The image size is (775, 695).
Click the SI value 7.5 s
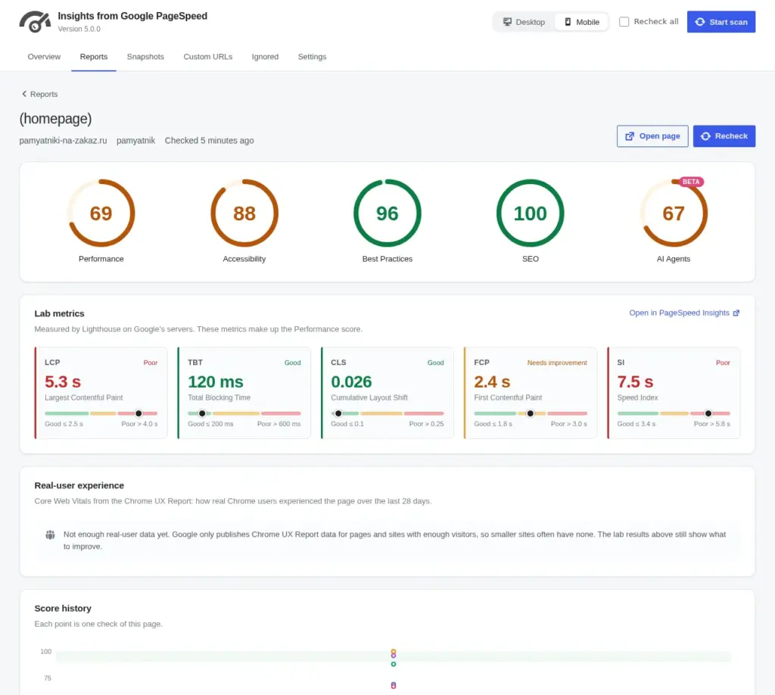click(635, 382)
